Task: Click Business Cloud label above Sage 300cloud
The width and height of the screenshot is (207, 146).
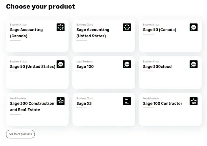Action: click(x=151, y=62)
